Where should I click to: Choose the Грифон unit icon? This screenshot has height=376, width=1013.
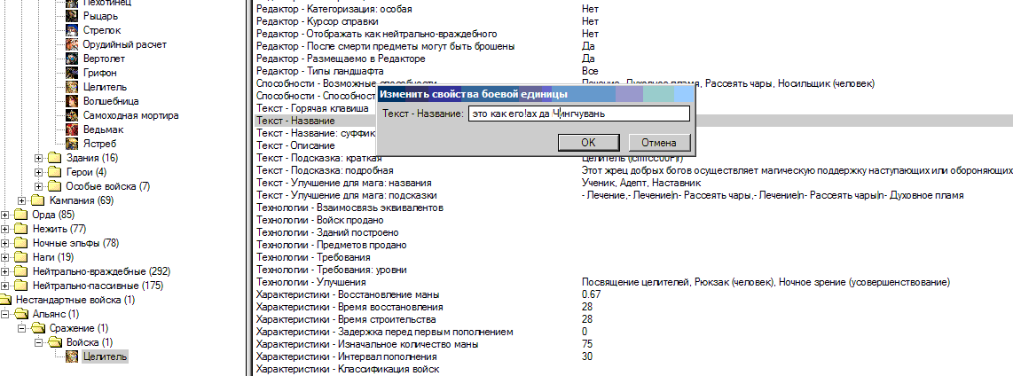(72, 73)
